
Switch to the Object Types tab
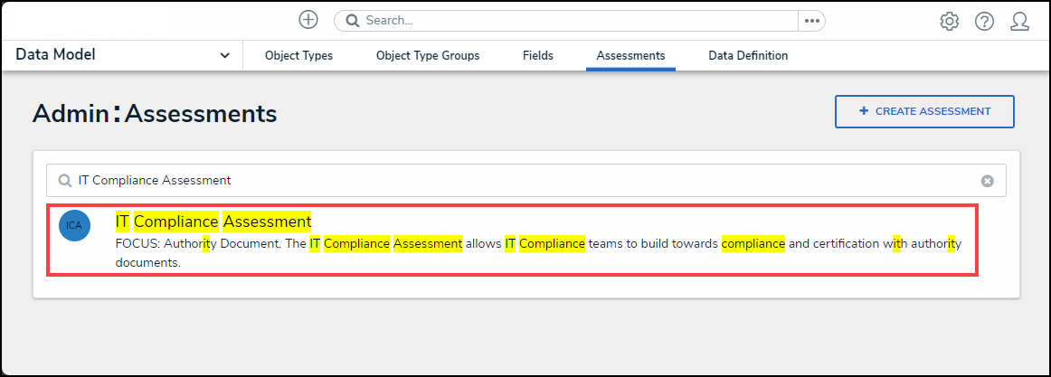click(x=298, y=56)
